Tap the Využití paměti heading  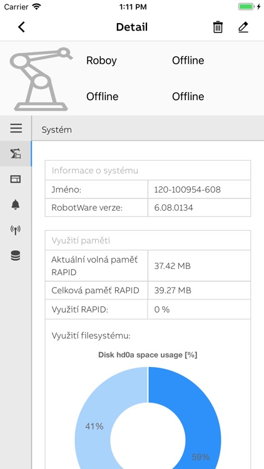tap(81, 241)
